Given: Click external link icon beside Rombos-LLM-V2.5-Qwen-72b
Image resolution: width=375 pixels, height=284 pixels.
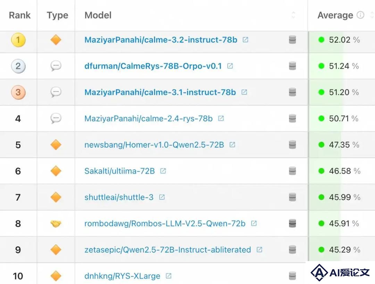Looking at the screenshot, I should click(x=254, y=224).
